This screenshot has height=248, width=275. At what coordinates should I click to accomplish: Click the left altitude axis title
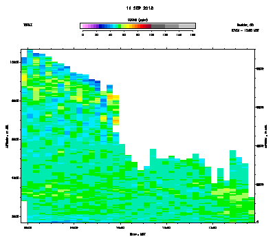click(x=7, y=136)
